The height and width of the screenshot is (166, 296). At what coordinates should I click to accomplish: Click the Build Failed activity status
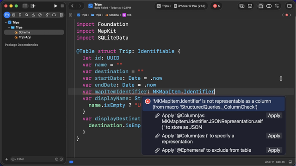point(112,8)
